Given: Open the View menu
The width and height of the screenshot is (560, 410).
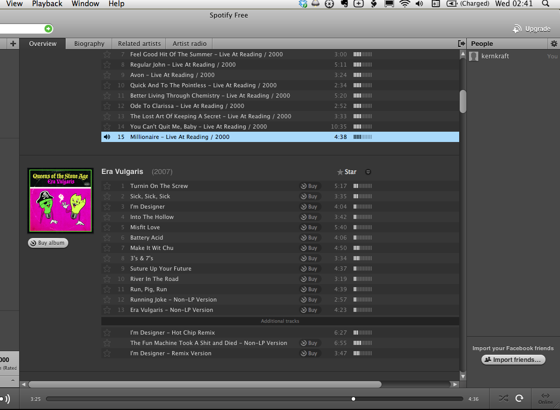Looking at the screenshot, I should [14, 4].
